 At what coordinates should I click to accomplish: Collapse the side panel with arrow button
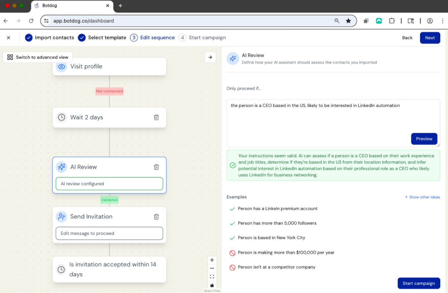pos(210,57)
